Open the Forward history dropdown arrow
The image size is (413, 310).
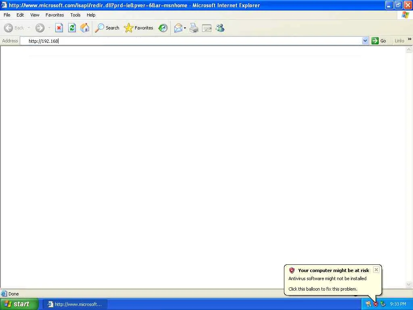[49, 28]
